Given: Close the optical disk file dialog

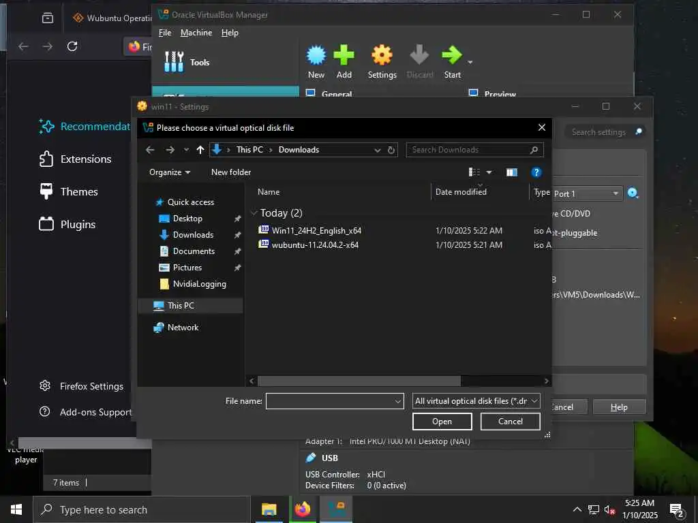Looking at the screenshot, I should coord(542,127).
